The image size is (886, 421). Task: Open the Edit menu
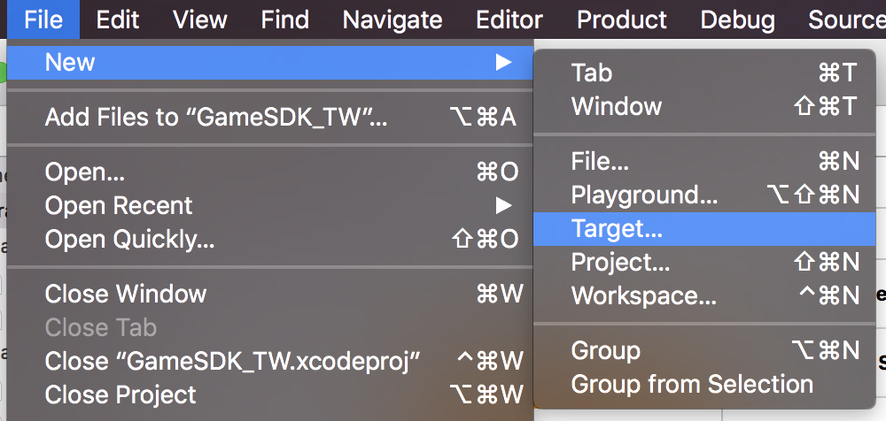click(x=116, y=19)
